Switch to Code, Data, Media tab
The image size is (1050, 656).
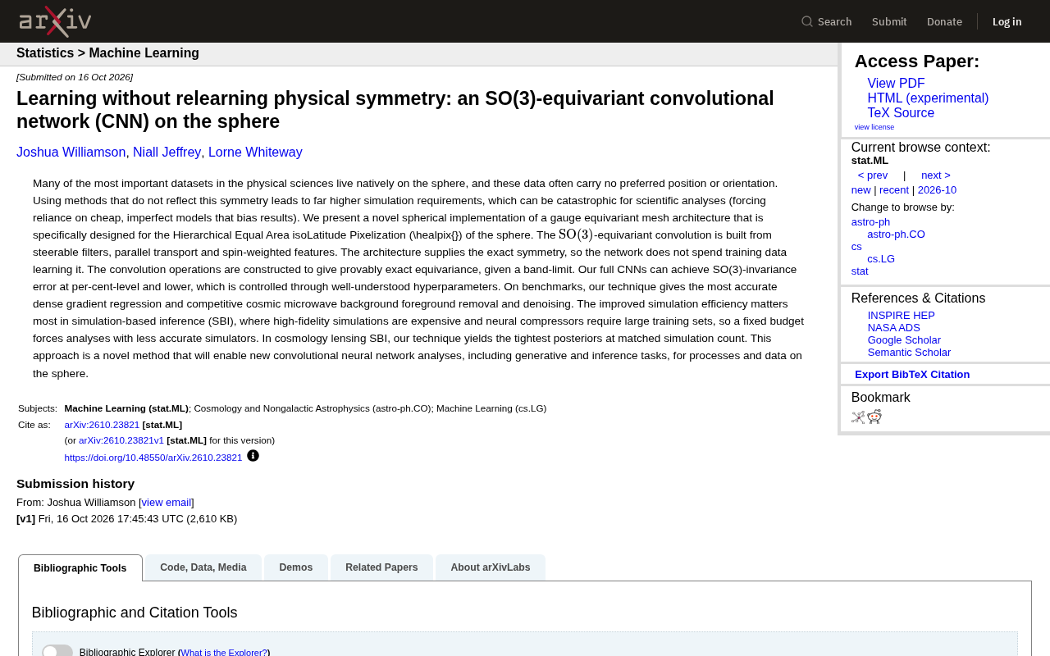(203, 567)
